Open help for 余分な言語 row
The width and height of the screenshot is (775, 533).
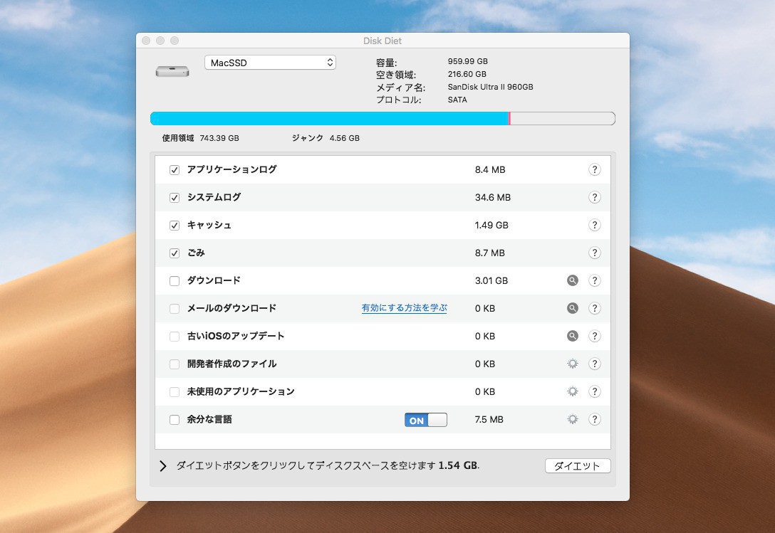(x=594, y=419)
